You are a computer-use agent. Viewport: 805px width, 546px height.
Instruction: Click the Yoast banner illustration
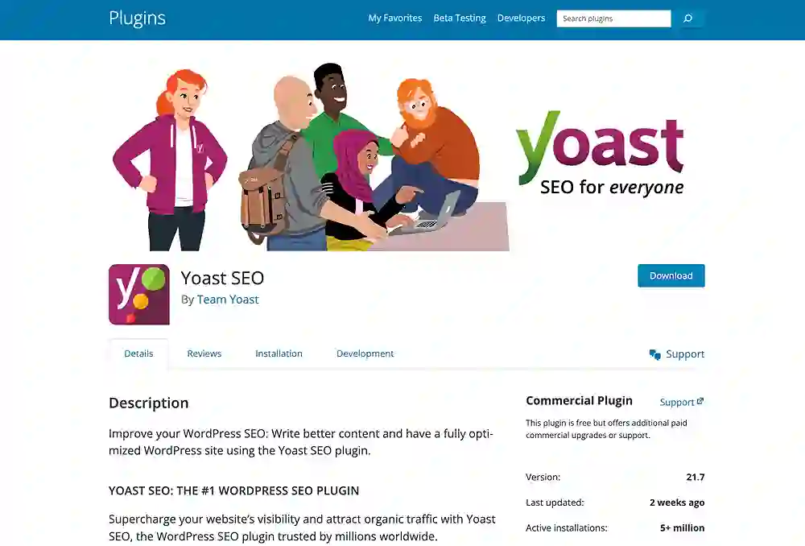407,157
